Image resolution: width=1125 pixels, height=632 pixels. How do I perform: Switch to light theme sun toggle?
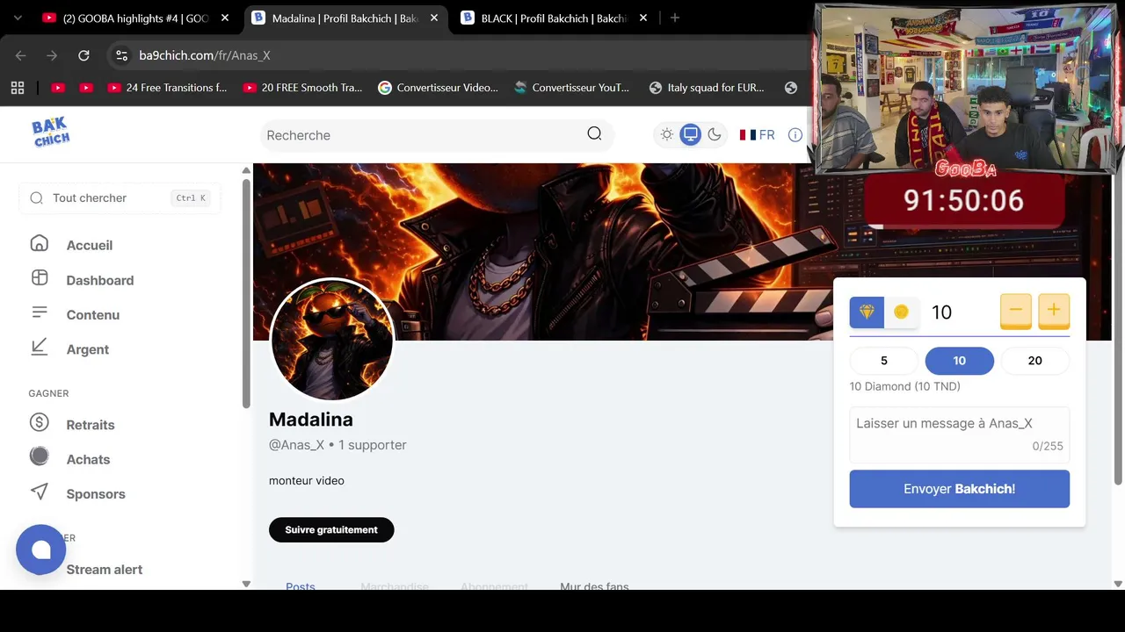coord(667,134)
